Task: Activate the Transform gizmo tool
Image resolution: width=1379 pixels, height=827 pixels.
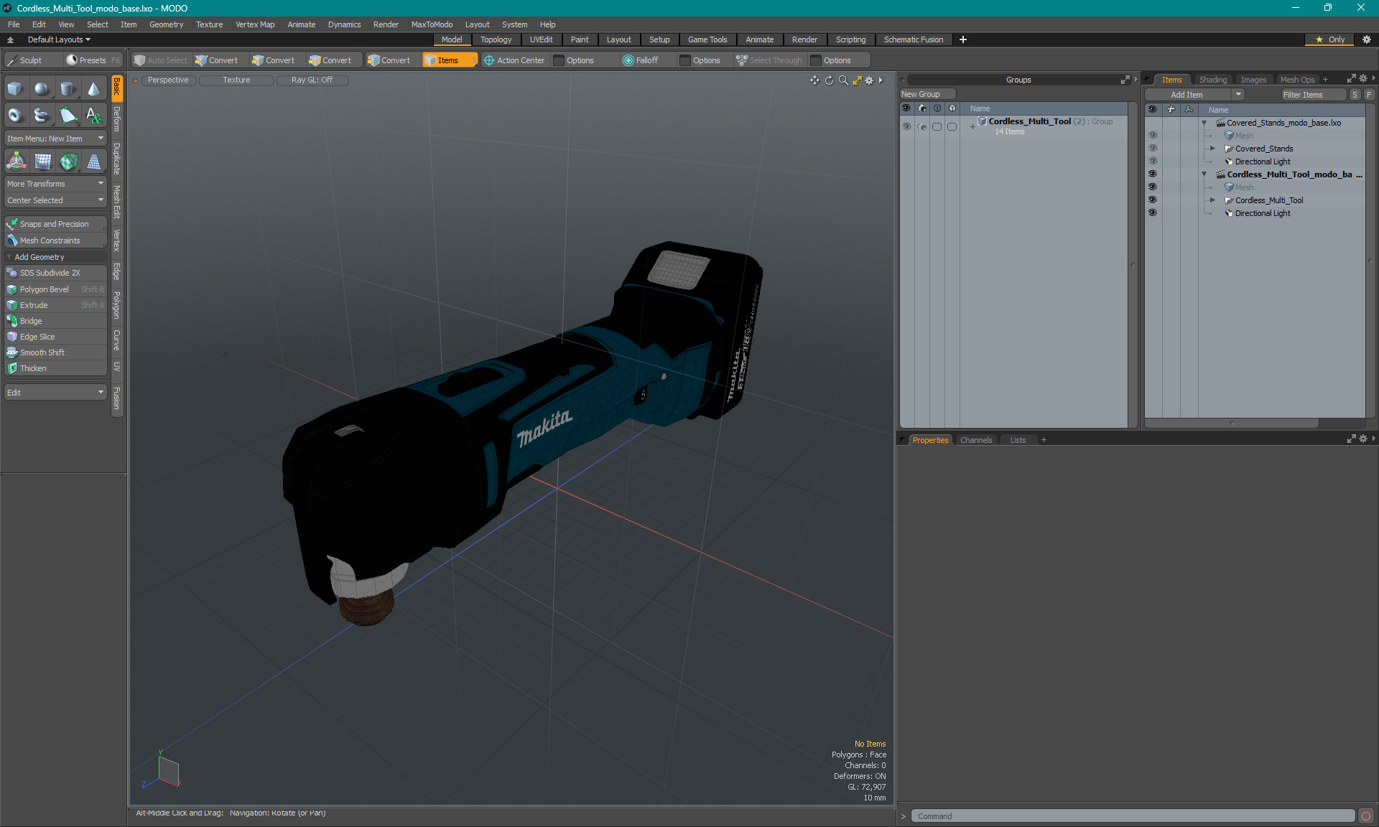Action: [16, 162]
